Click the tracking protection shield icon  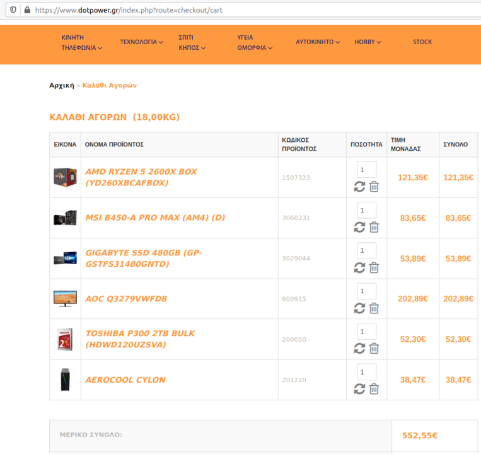coord(13,10)
